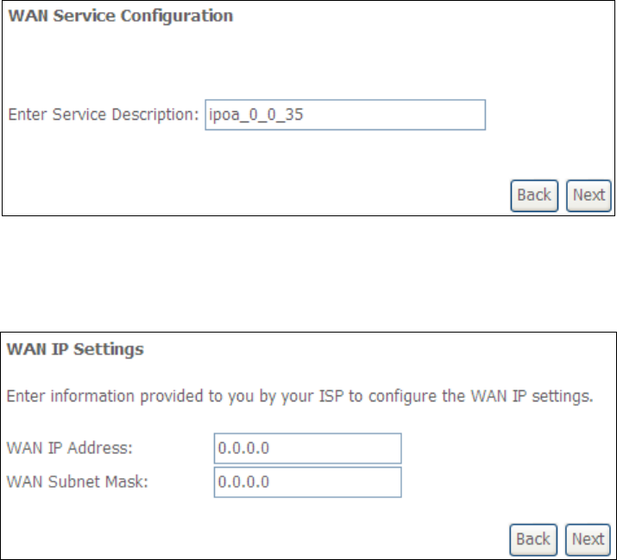Select the WAN Subnet Mask text box

click(x=307, y=482)
